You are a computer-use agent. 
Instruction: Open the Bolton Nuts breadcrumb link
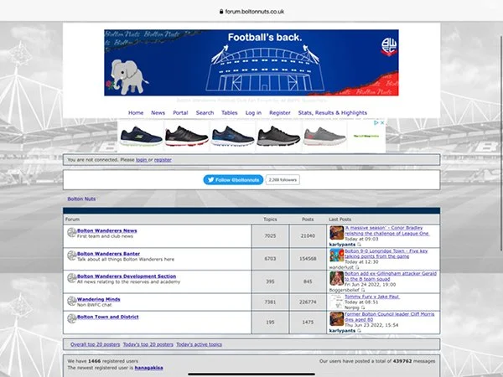tap(81, 199)
